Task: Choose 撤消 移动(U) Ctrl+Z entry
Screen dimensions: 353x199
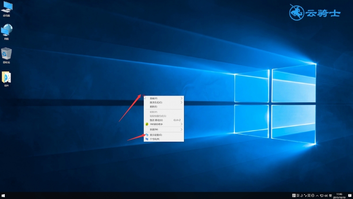Action: [x=164, y=120]
